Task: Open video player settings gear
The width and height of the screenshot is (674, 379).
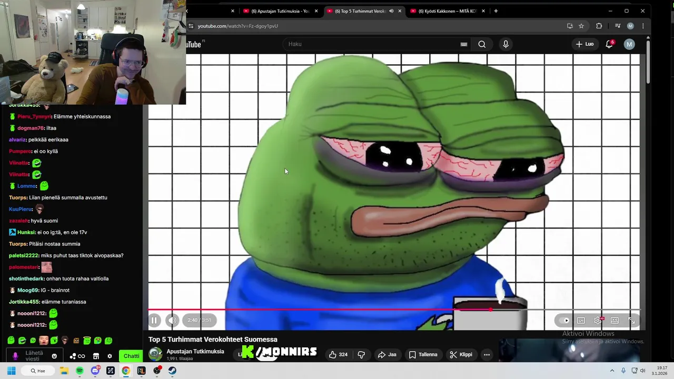Action: click(x=598, y=320)
